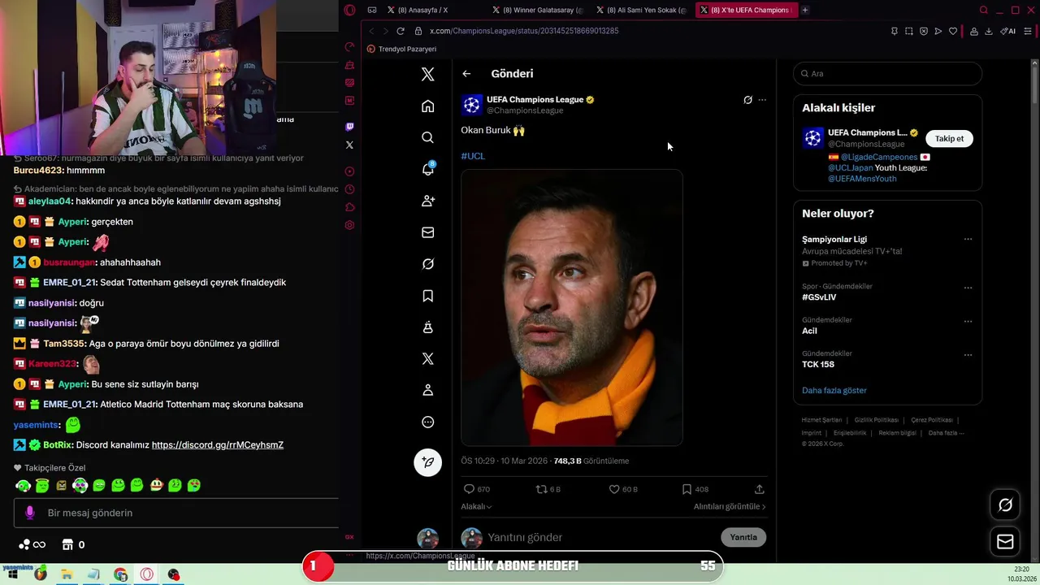Open the floating Grok drawer button
Viewport: 1040px width, 585px height.
coord(1005,505)
